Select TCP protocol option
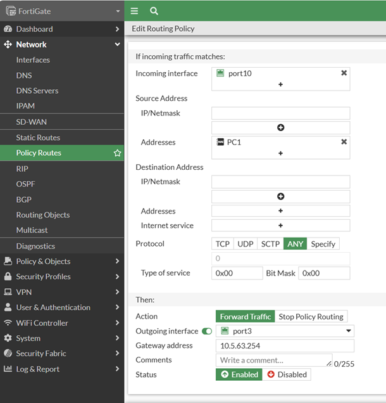386x403 pixels. tap(222, 244)
